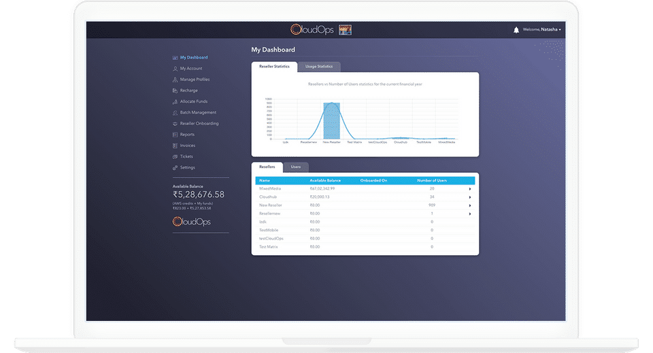The image size is (653, 353).
Task: Expand the MixedMedia reseller row arrow
Action: (470, 189)
